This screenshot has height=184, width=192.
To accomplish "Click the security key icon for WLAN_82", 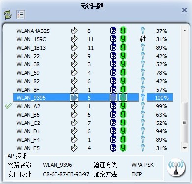I will pyautogui.click(x=143, y=81).
